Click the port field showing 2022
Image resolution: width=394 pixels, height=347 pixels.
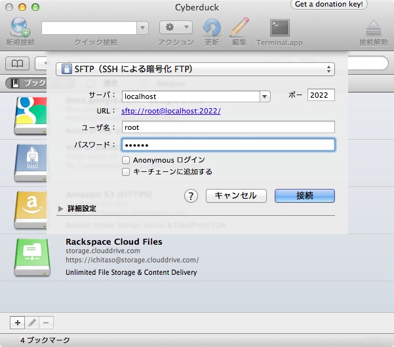321,95
